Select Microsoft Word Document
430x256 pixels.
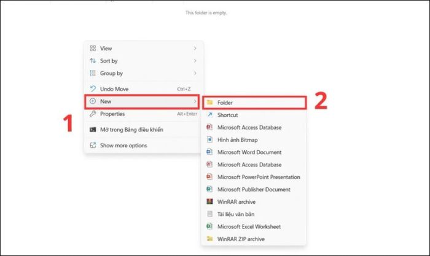tap(254, 152)
